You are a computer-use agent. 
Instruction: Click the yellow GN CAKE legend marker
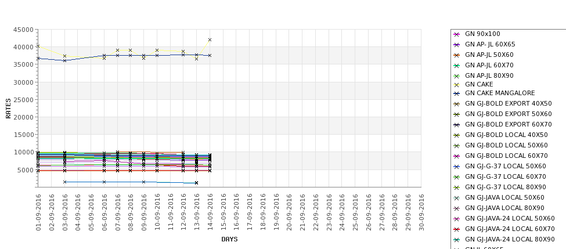(457, 85)
